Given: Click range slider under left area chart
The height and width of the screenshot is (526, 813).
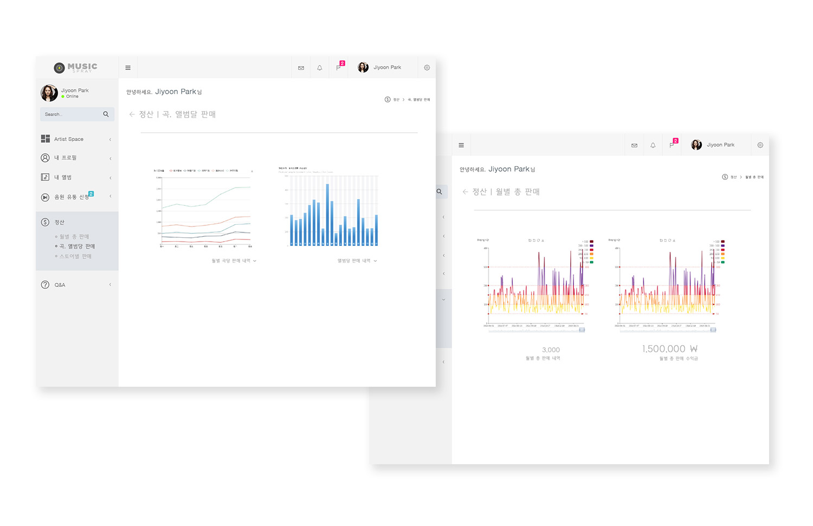Looking at the screenshot, I should (x=537, y=329).
